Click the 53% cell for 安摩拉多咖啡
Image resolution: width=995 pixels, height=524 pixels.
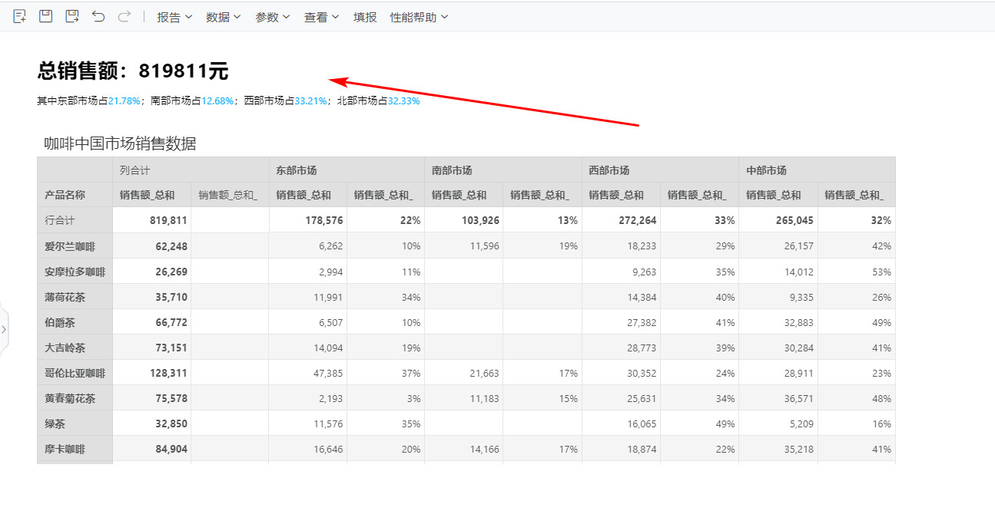click(857, 272)
